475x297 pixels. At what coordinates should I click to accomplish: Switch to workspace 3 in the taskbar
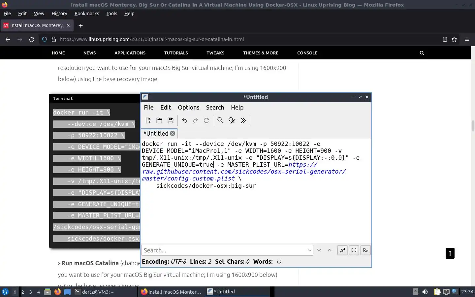(x=31, y=292)
